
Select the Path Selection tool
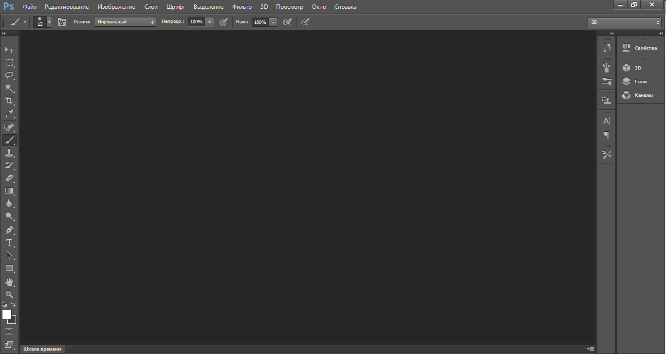tap(9, 255)
